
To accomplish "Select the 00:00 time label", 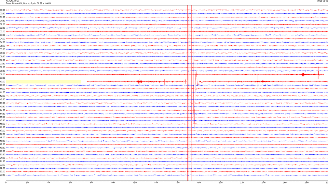I will (x=2, y=10).
